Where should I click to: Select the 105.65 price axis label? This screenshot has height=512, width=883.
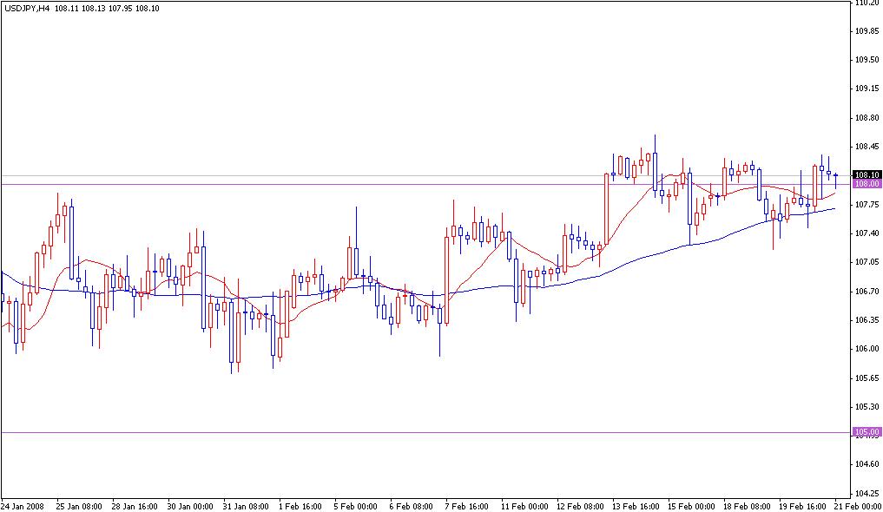point(867,377)
